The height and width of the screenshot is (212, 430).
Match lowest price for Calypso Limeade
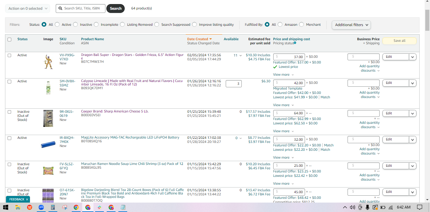[x=325, y=97]
